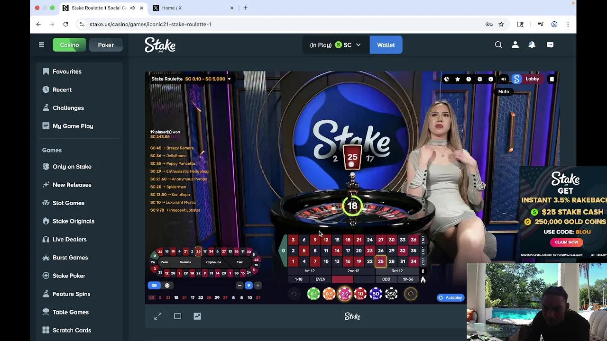
Task: Click the star favourites icon in game toolbar
Action: coord(458,79)
